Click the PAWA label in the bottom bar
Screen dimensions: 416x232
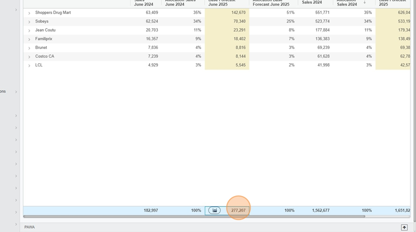tap(30, 227)
